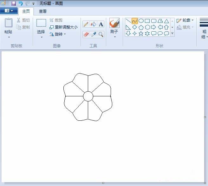Open the Customize Quick Access Toolbar dropdown
The height and width of the screenshot is (186, 208).
tap(33, 4)
